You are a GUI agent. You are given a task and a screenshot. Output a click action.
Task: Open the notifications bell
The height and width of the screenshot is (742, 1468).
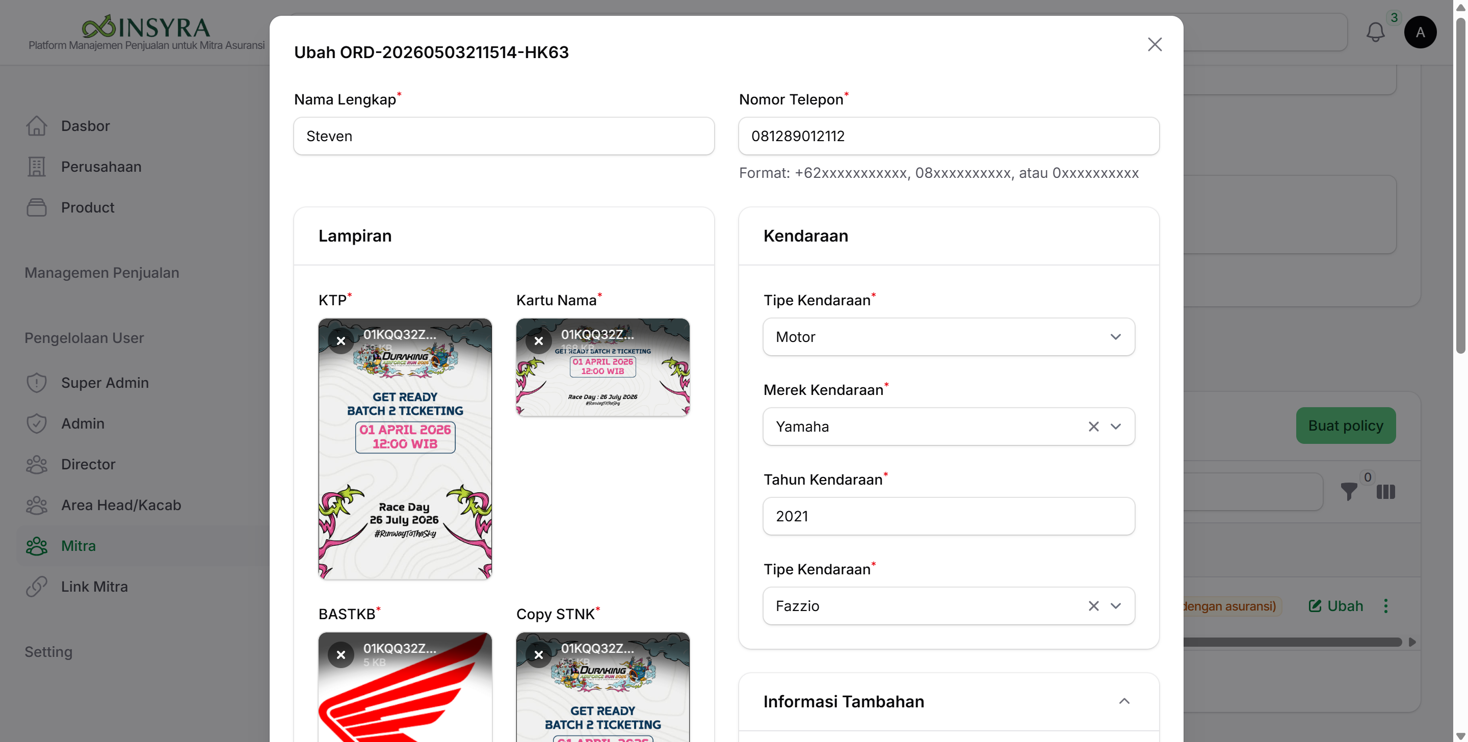(1375, 32)
